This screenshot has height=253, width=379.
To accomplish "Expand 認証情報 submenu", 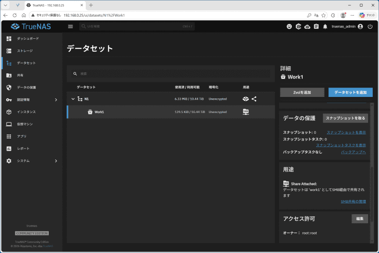I will [32, 100].
